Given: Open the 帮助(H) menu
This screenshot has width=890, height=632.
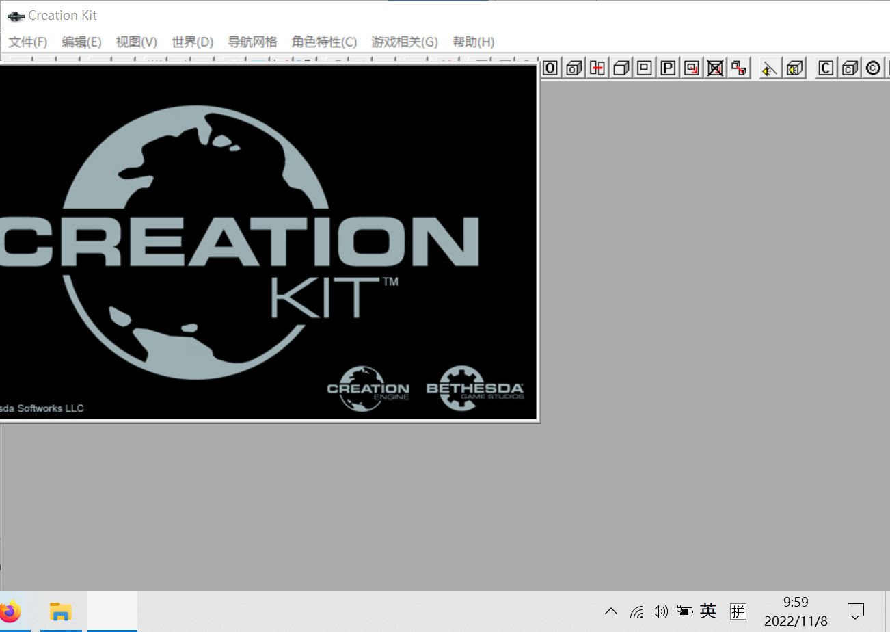Looking at the screenshot, I should coord(474,42).
